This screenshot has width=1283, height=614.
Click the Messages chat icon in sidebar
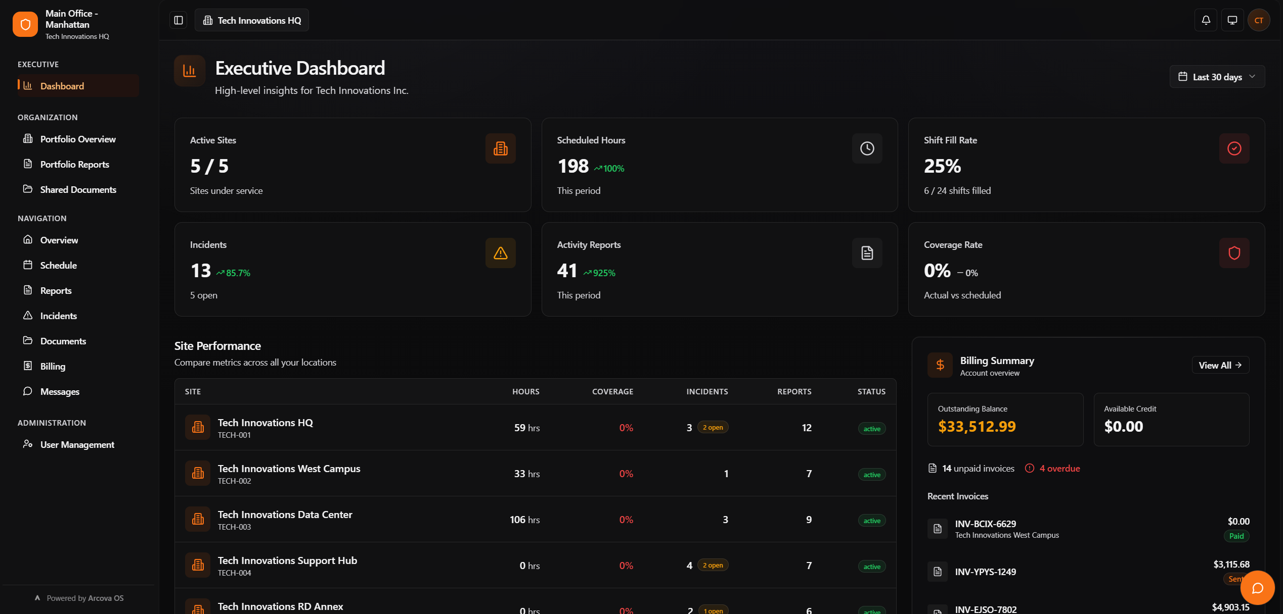tap(28, 391)
